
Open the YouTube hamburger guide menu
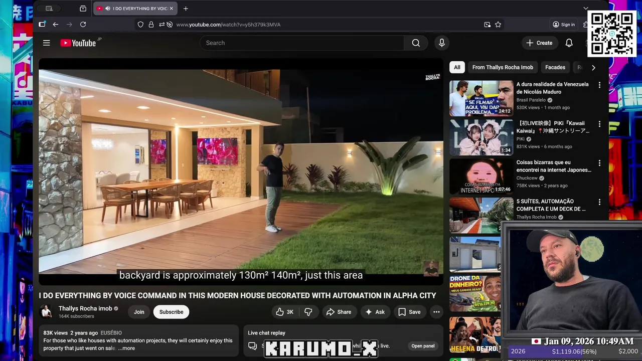pos(47,43)
